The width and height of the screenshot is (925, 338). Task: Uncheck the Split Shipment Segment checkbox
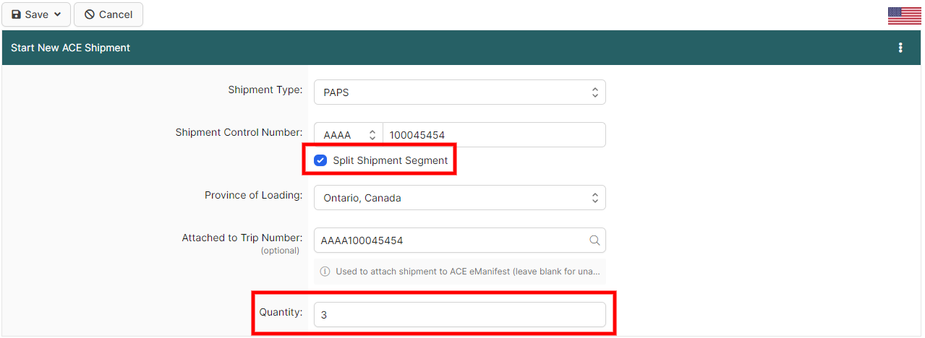[320, 160]
